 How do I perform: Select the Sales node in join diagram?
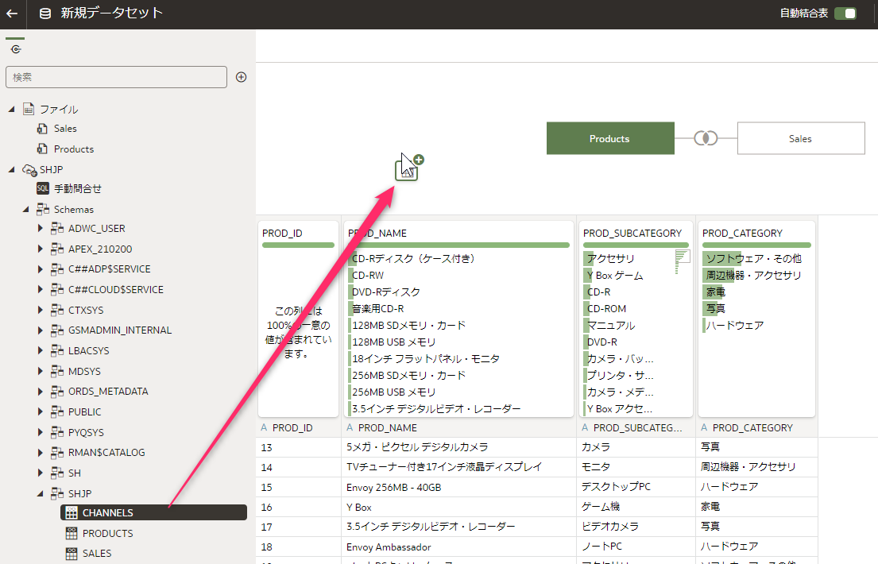point(801,138)
